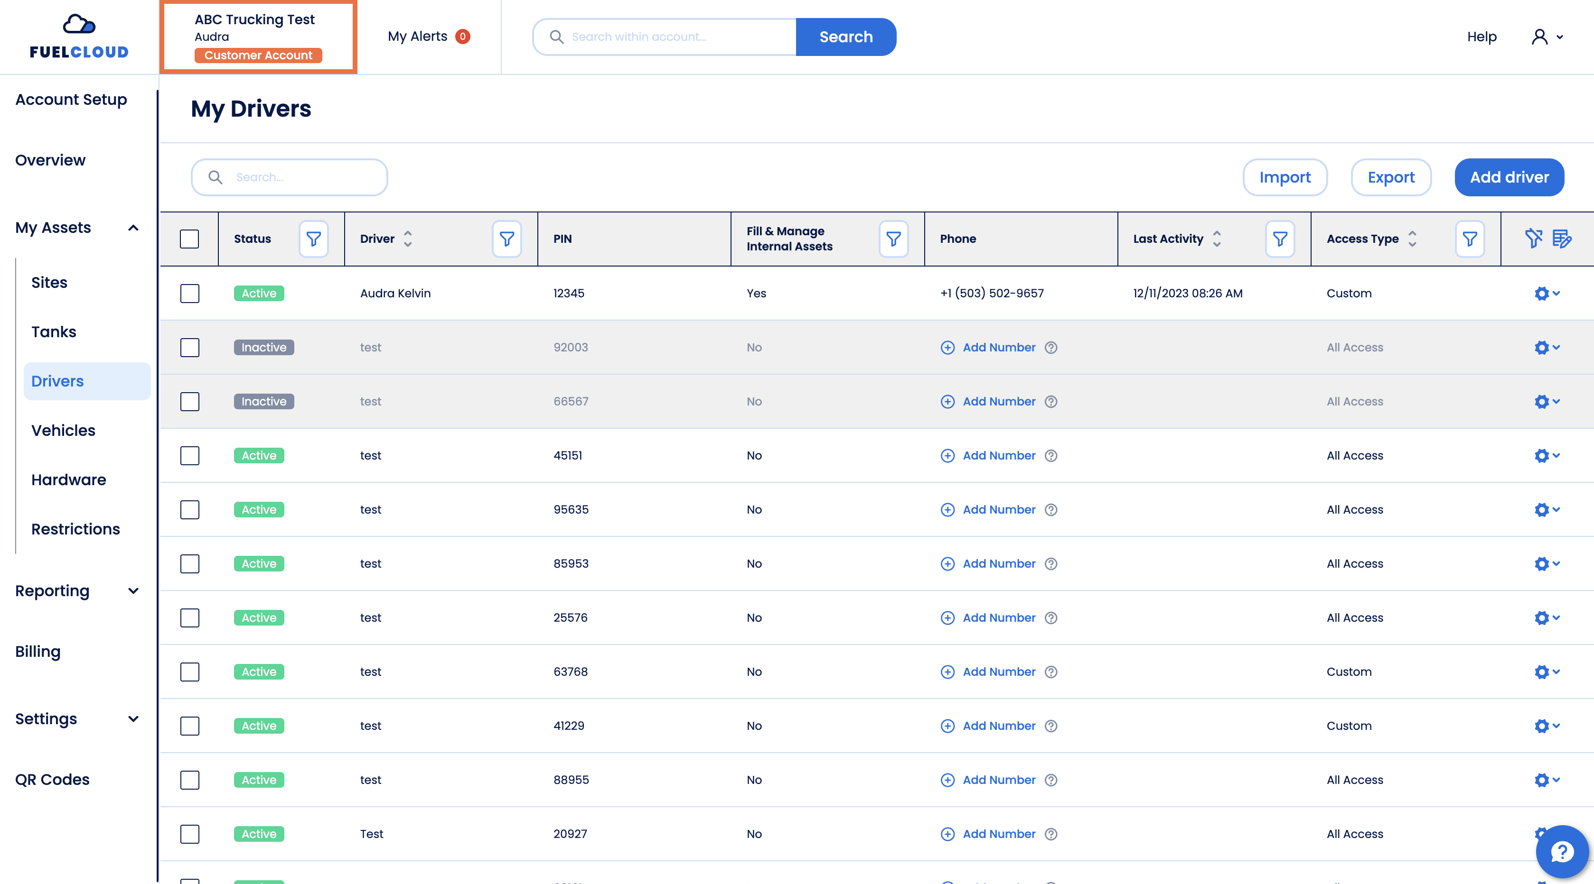Select checkbox for driver PIN 45151
The image size is (1594, 884).
[x=189, y=456]
